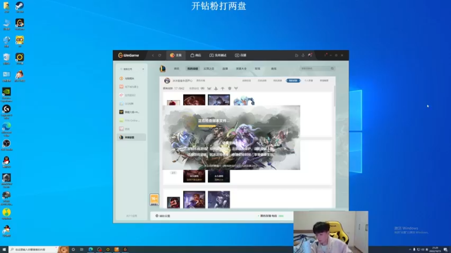Select 我的战绩 tab in LoL page
The width and height of the screenshot is (451, 253).
pos(192,69)
